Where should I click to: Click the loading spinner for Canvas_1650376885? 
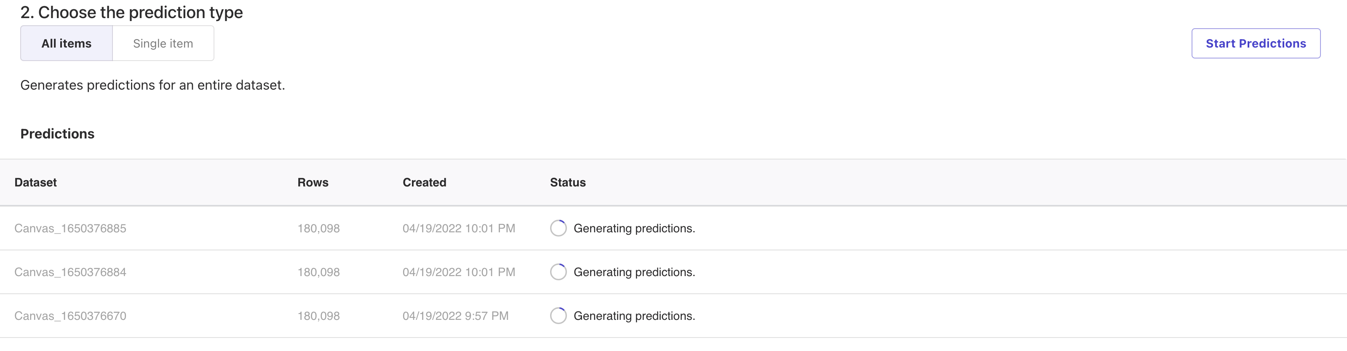coord(558,228)
